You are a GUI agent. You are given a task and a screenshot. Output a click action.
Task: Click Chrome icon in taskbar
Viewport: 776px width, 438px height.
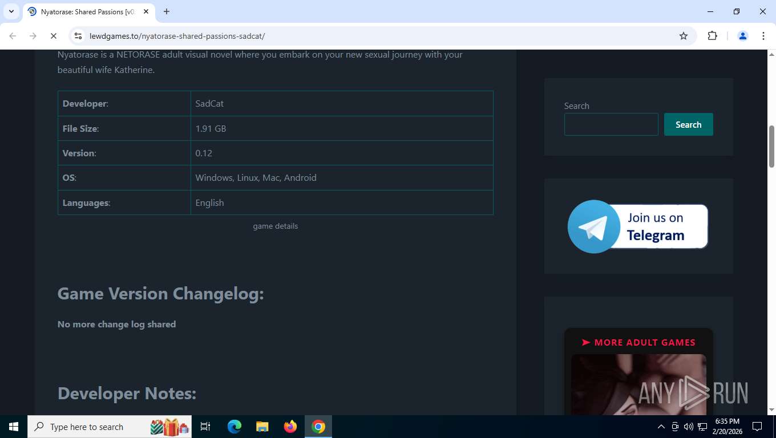(x=318, y=427)
